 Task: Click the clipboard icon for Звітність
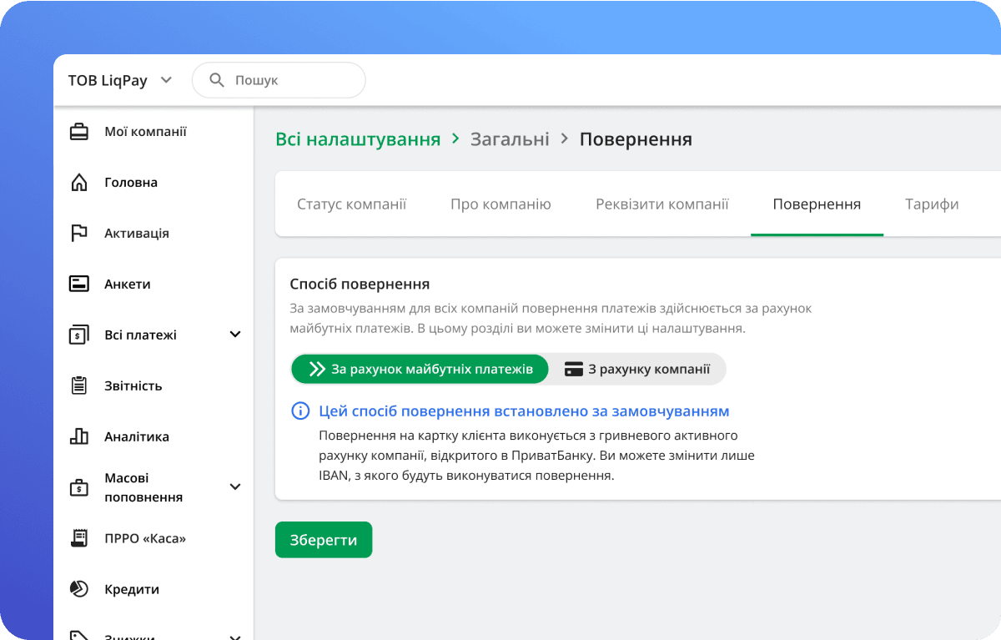[79, 386]
